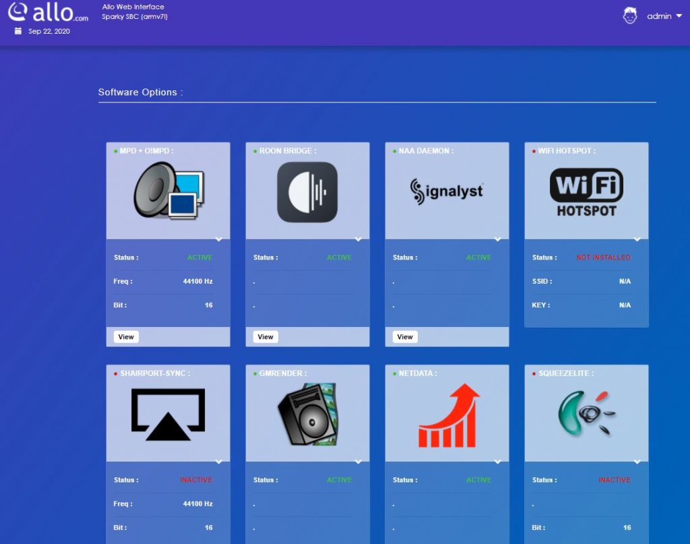Viewport: 690px width, 544px height.
Task: Click the 44100 Hz value in Shairport-Sync card
Action: [x=198, y=504]
